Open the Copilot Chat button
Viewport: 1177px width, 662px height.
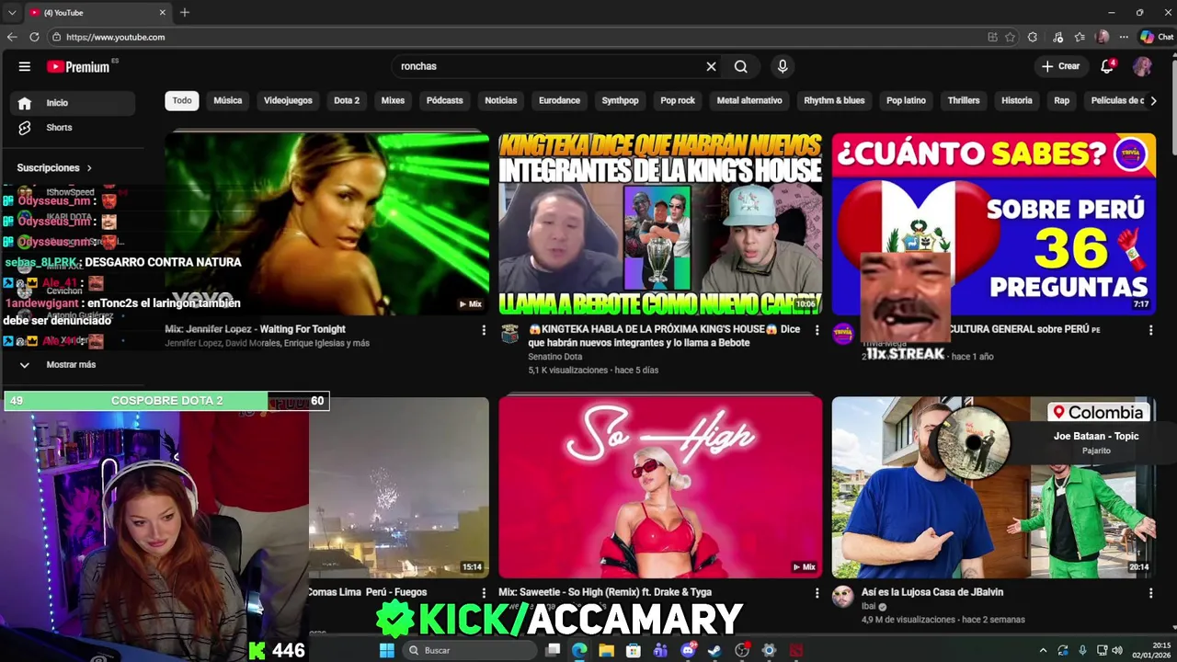[1157, 37]
